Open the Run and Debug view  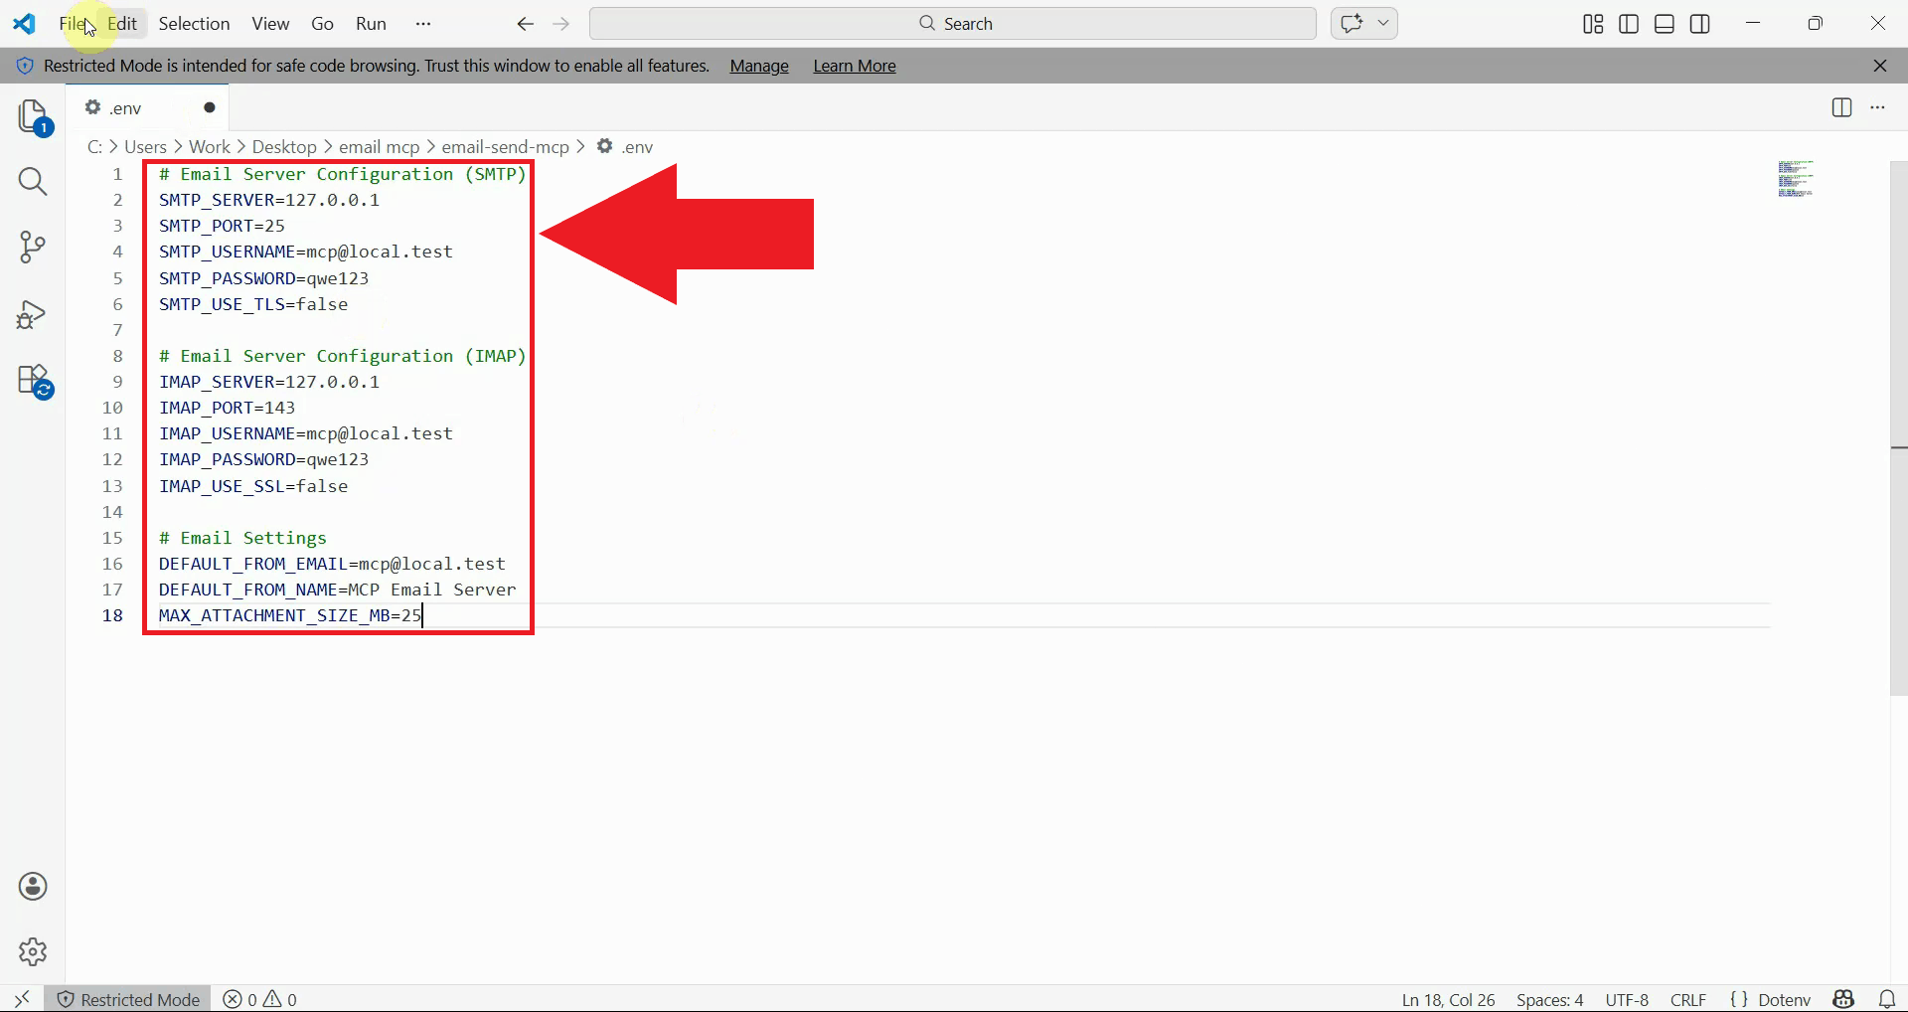click(x=33, y=314)
